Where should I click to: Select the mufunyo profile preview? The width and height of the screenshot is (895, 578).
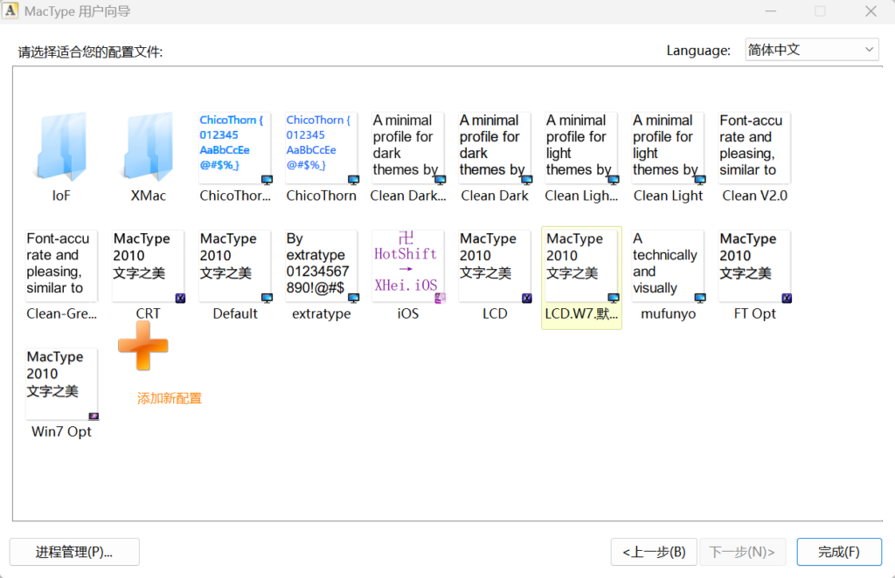(x=668, y=266)
